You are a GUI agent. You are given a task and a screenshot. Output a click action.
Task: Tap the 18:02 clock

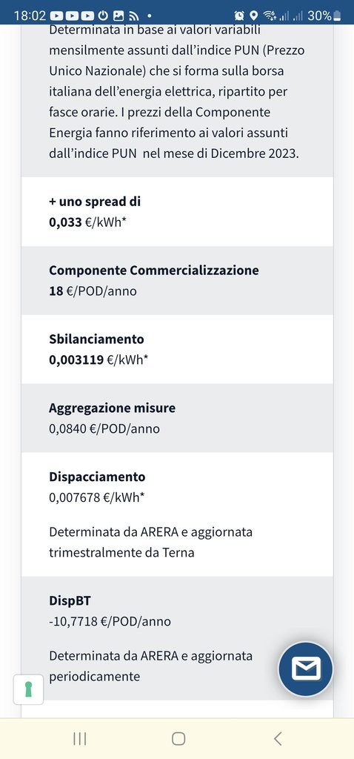tap(30, 16)
